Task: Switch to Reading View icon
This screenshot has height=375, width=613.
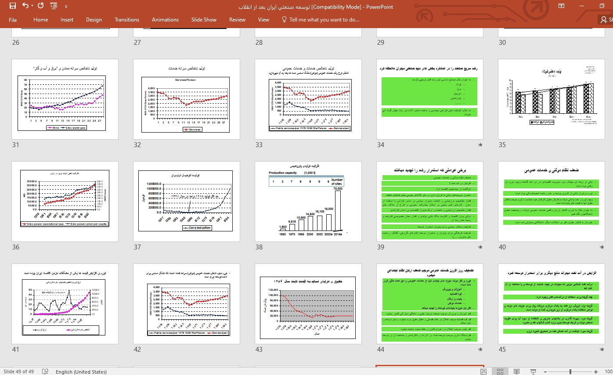Action: pos(516,371)
